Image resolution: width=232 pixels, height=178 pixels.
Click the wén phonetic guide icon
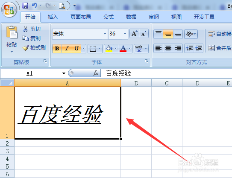139,48
